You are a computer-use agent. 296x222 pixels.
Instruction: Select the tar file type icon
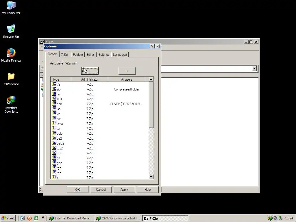pos(54,128)
